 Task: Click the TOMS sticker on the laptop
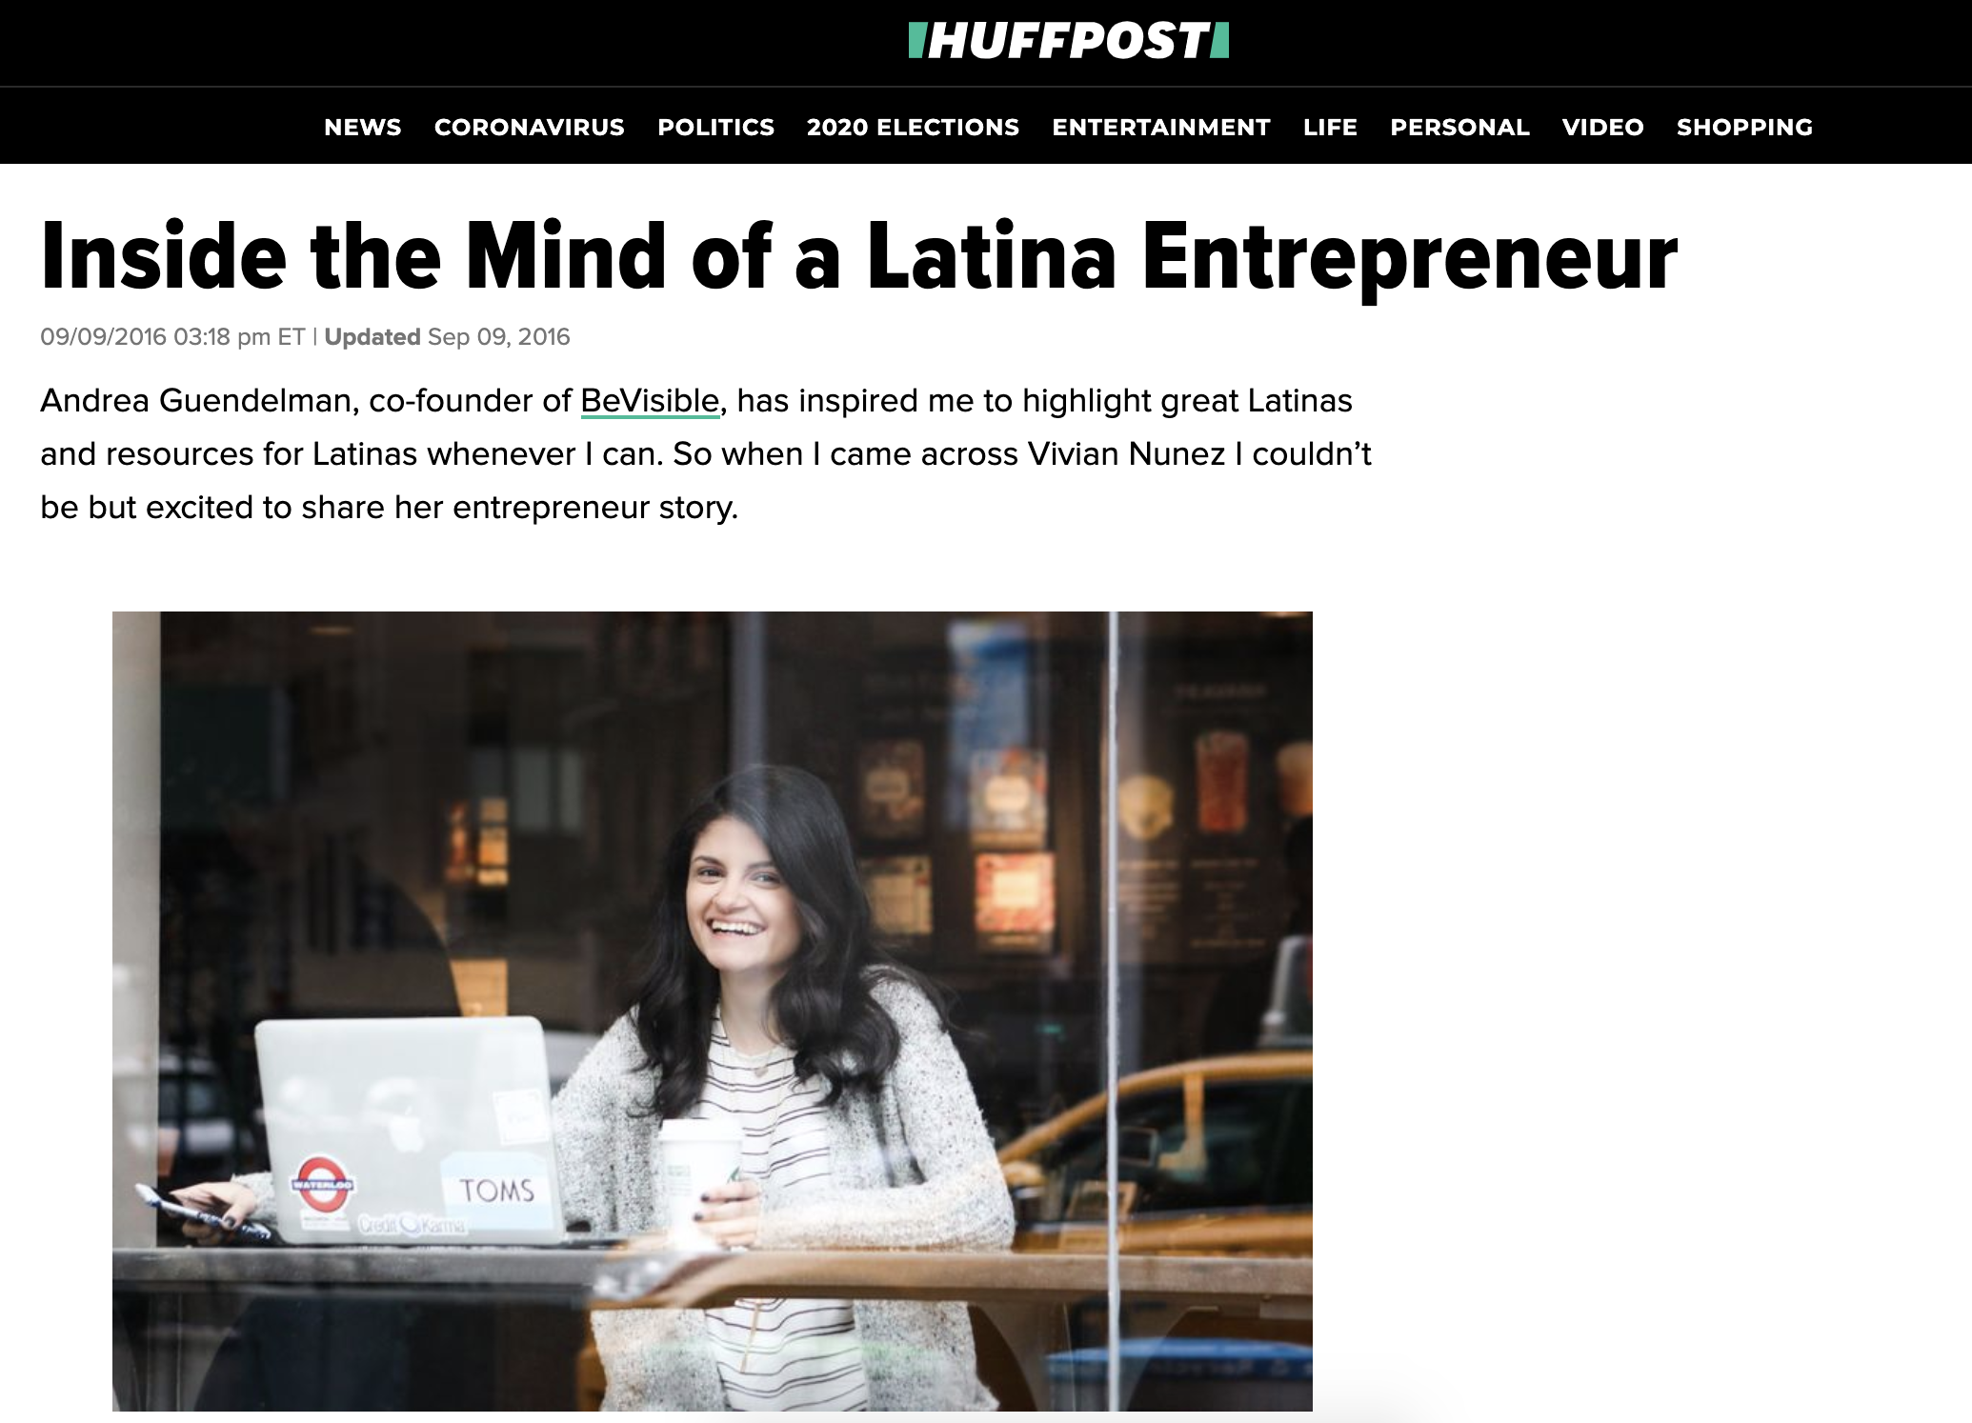click(496, 1190)
